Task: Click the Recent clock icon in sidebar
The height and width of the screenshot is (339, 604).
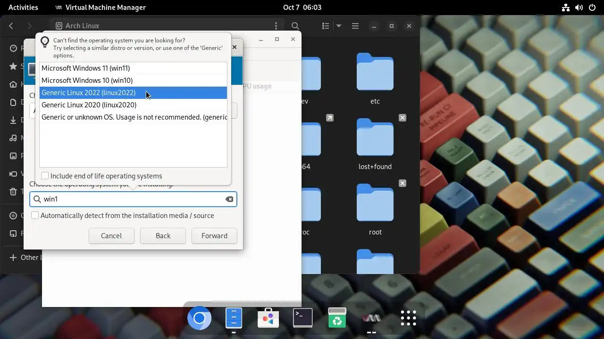Action: pos(13,48)
